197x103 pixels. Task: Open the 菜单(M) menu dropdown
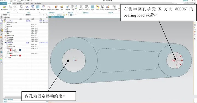[x=5, y=15]
